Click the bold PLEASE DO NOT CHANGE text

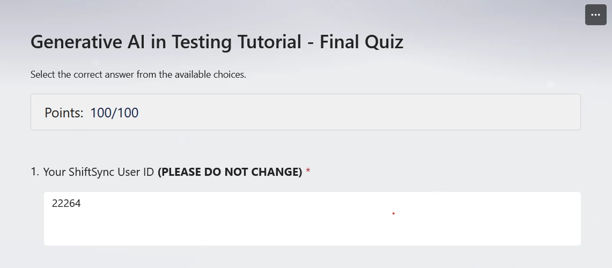(230, 172)
